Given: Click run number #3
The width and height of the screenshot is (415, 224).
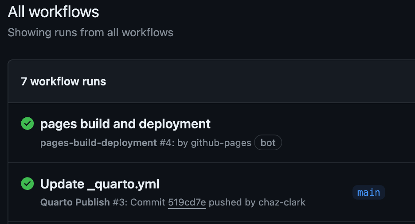Looking at the screenshot, I should (119, 203).
